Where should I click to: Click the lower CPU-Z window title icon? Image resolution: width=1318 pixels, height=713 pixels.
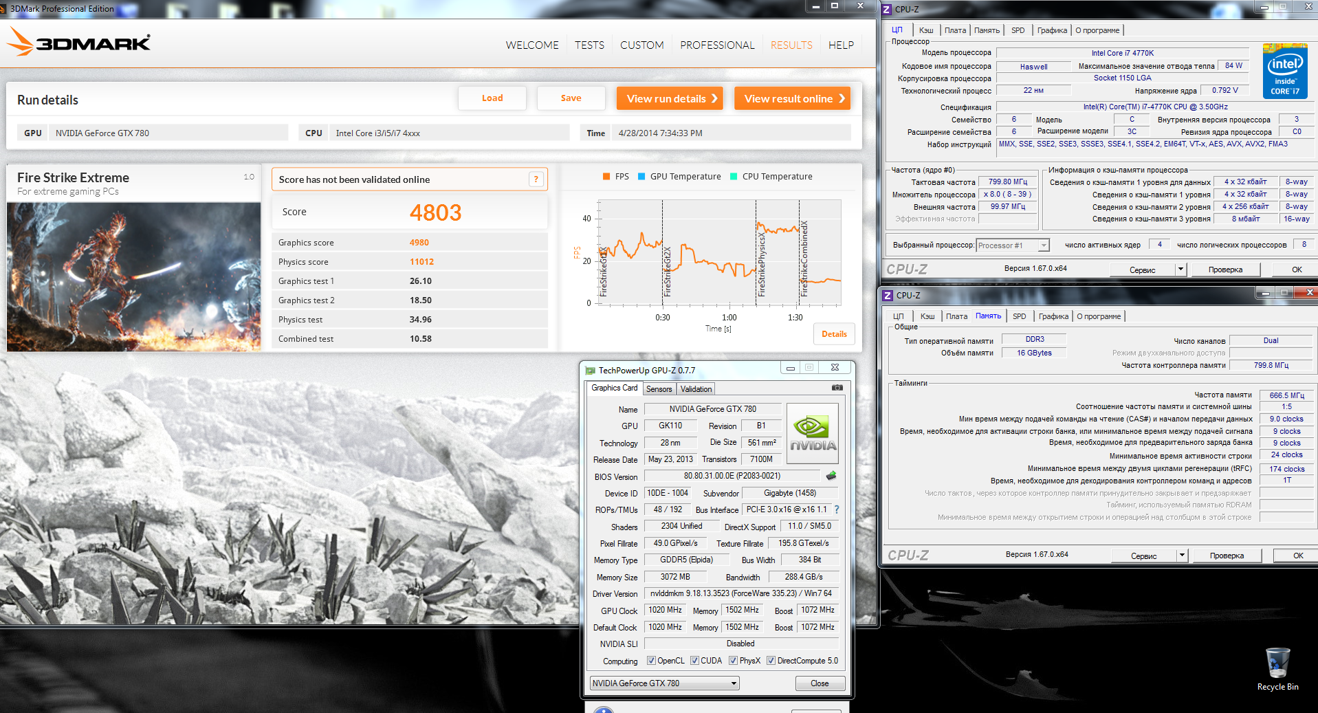[888, 295]
